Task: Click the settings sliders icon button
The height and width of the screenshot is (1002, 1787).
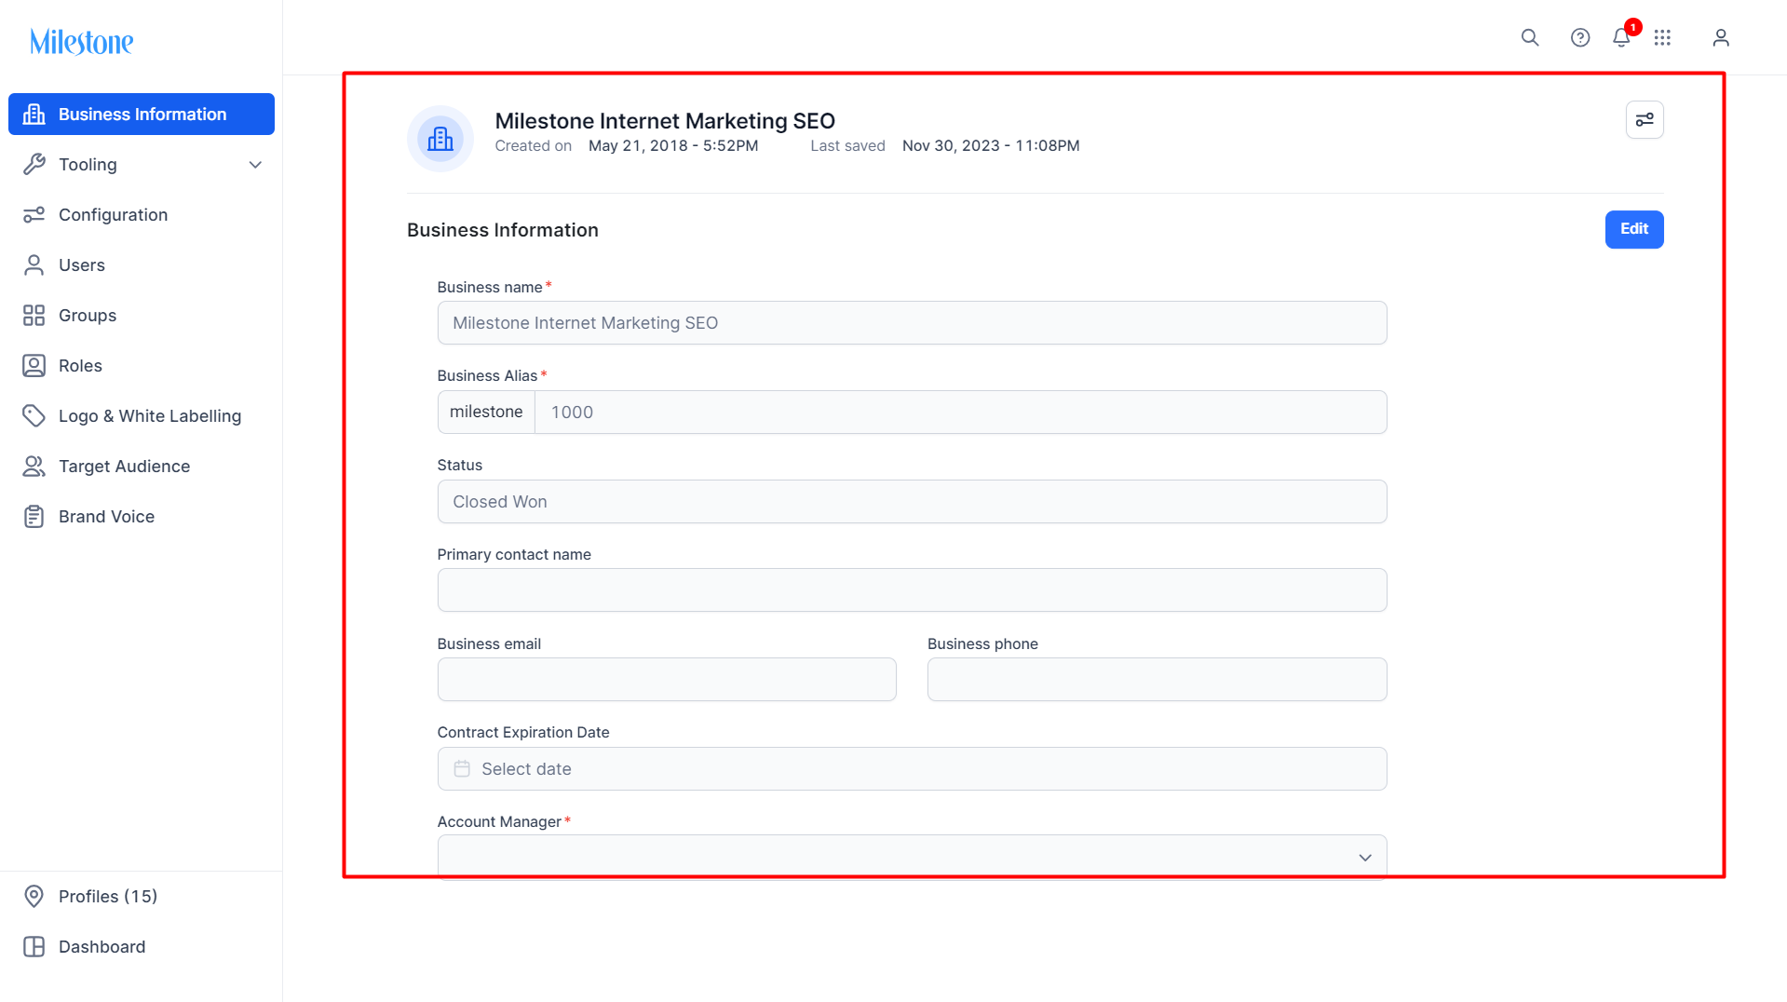Action: 1645,120
